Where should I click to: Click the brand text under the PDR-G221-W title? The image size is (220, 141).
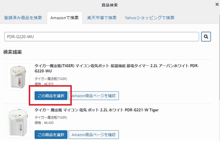coord(51,117)
